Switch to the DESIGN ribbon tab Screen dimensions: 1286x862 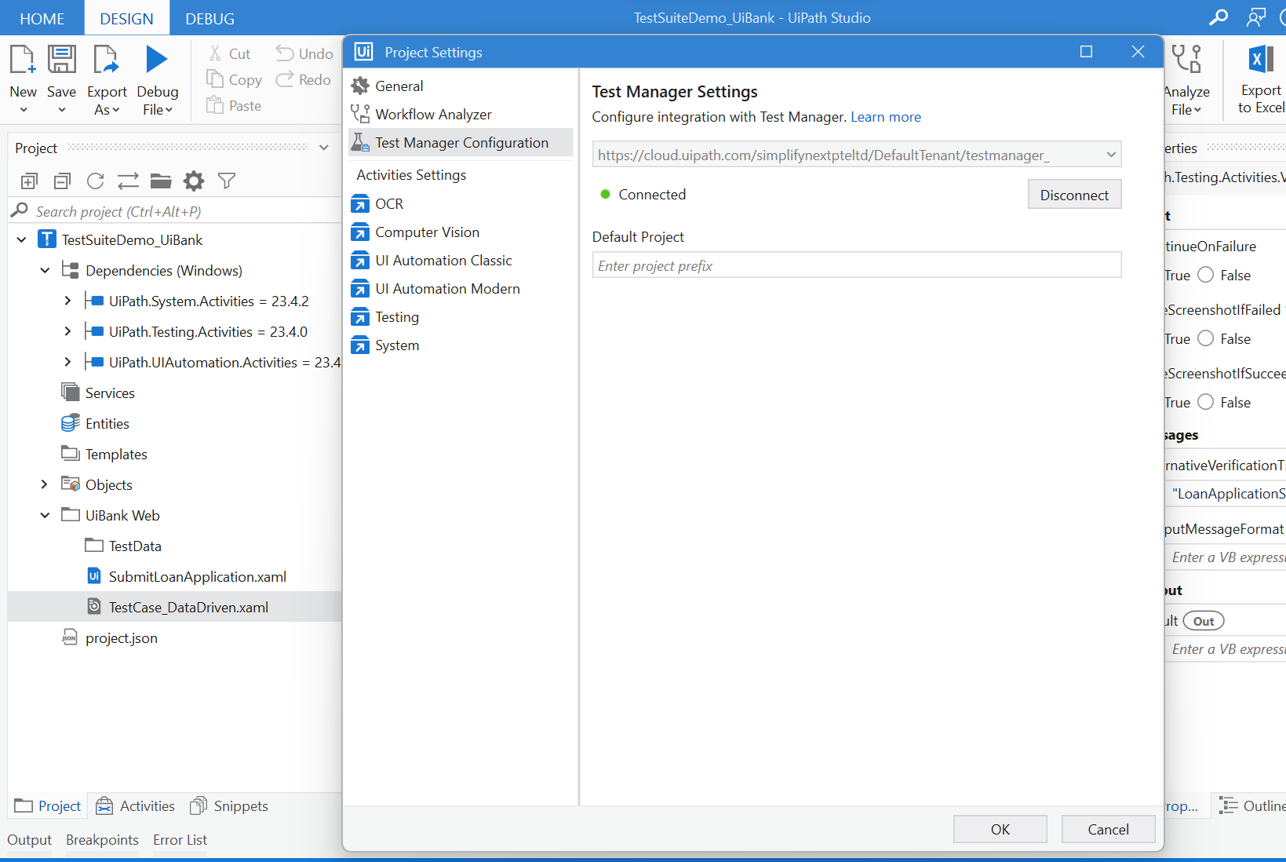click(126, 18)
